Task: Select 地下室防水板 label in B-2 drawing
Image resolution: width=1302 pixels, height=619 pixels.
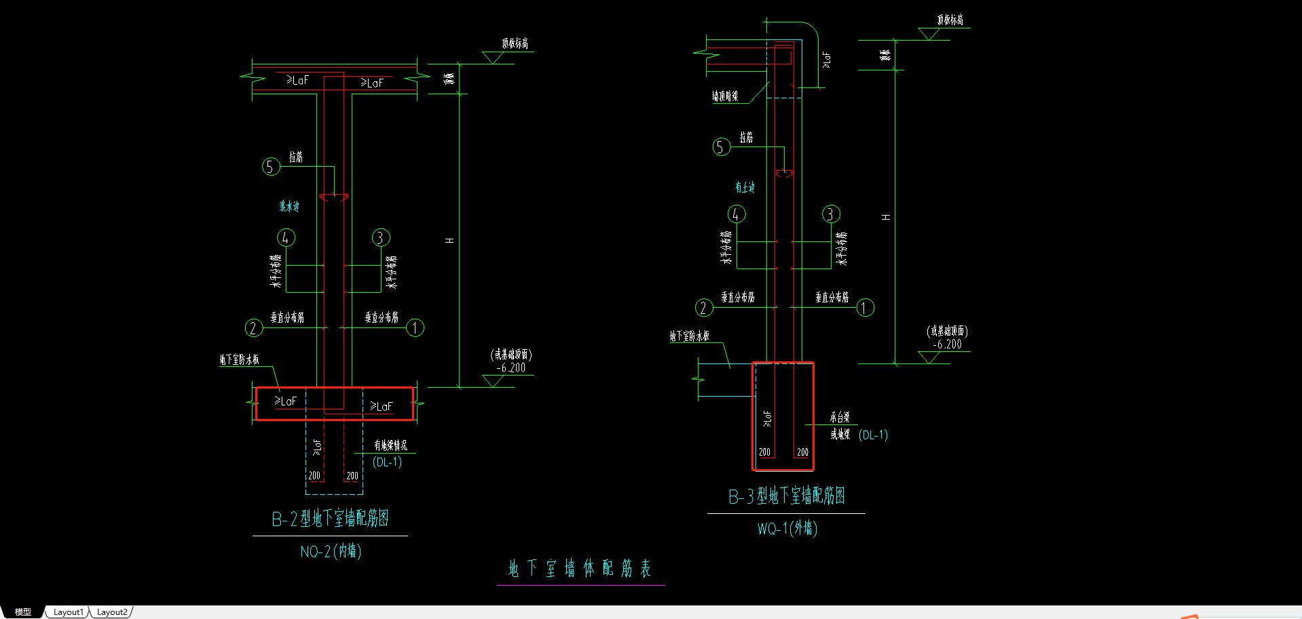Action: point(239,359)
